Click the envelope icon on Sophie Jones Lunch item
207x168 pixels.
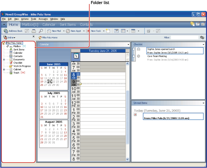(x=138, y=49)
